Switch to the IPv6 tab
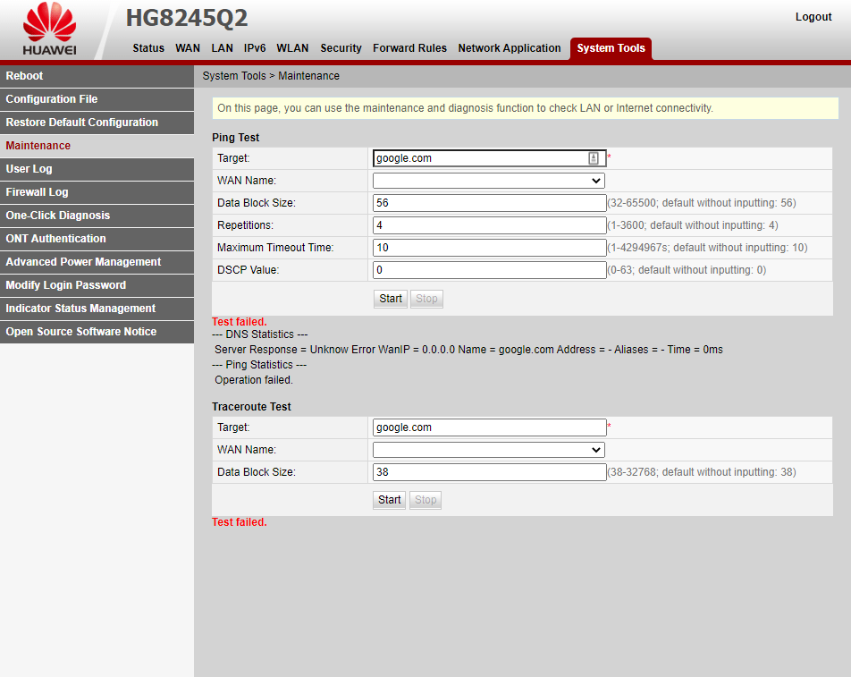Image resolution: width=851 pixels, height=677 pixels. point(255,47)
